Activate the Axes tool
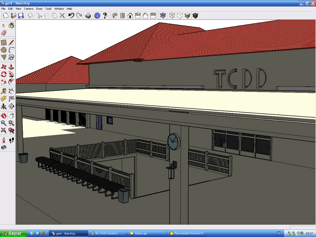 (x=4, y=106)
